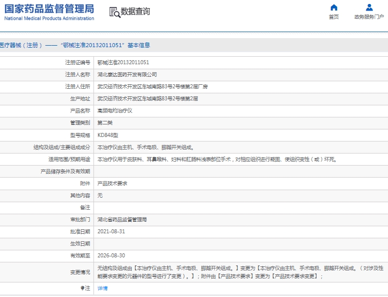Select registration number value 鄂械注准20132011051
The width and height of the screenshot is (388, 297).
(x=123, y=62)
